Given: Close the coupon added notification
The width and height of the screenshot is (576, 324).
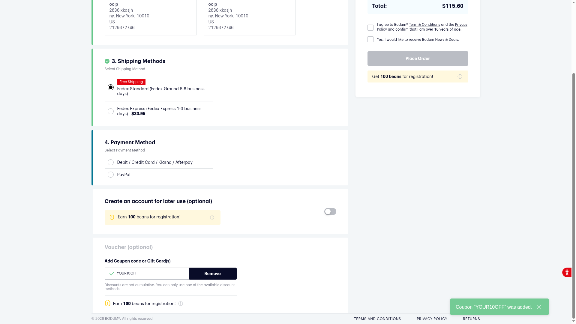Looking at the screenshot, I should tap(539, 307).
